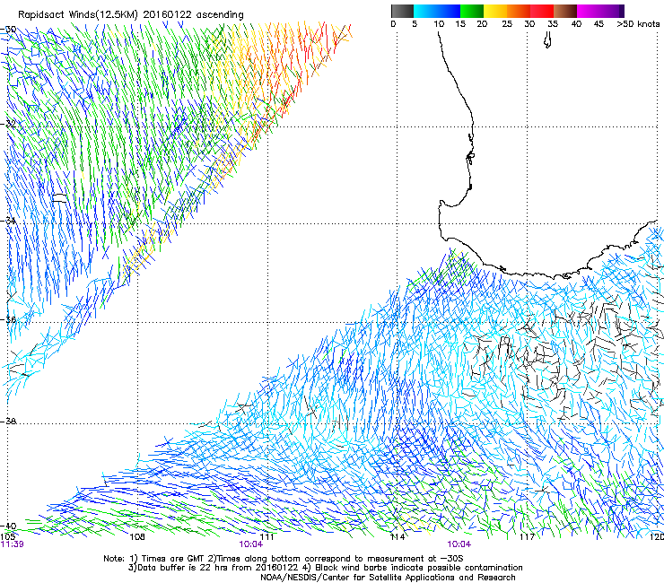Click the -32 latitude axis label
Viewport: 664px width, 583px height.
point(8,124)
